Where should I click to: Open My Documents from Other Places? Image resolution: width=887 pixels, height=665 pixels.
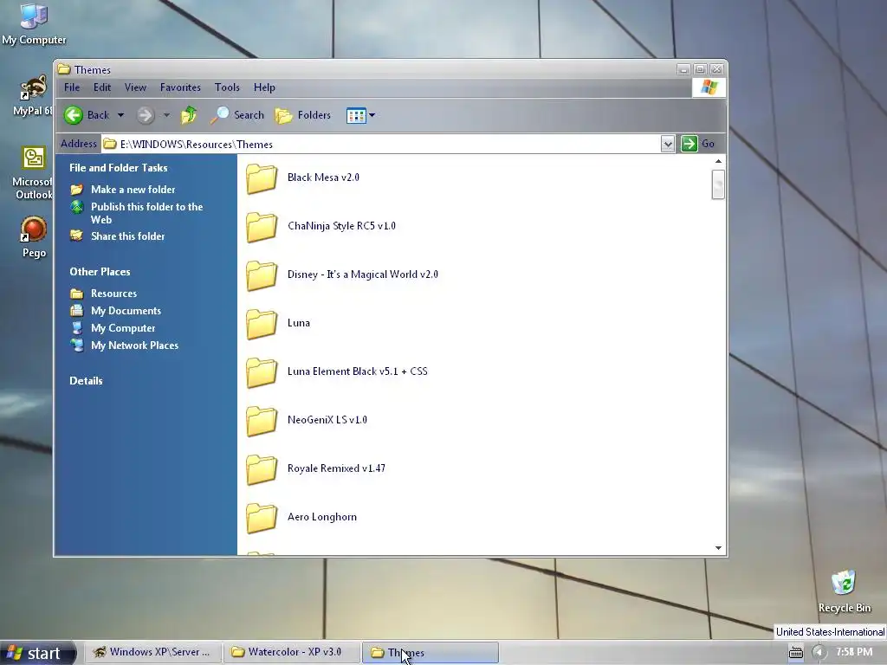pos(126,311)
